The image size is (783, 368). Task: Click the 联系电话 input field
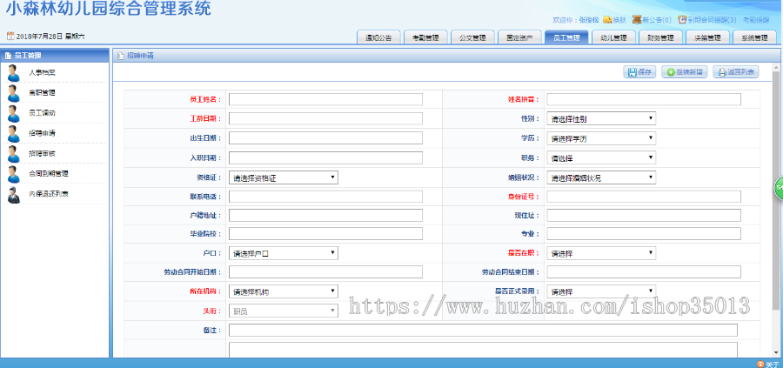325,197
